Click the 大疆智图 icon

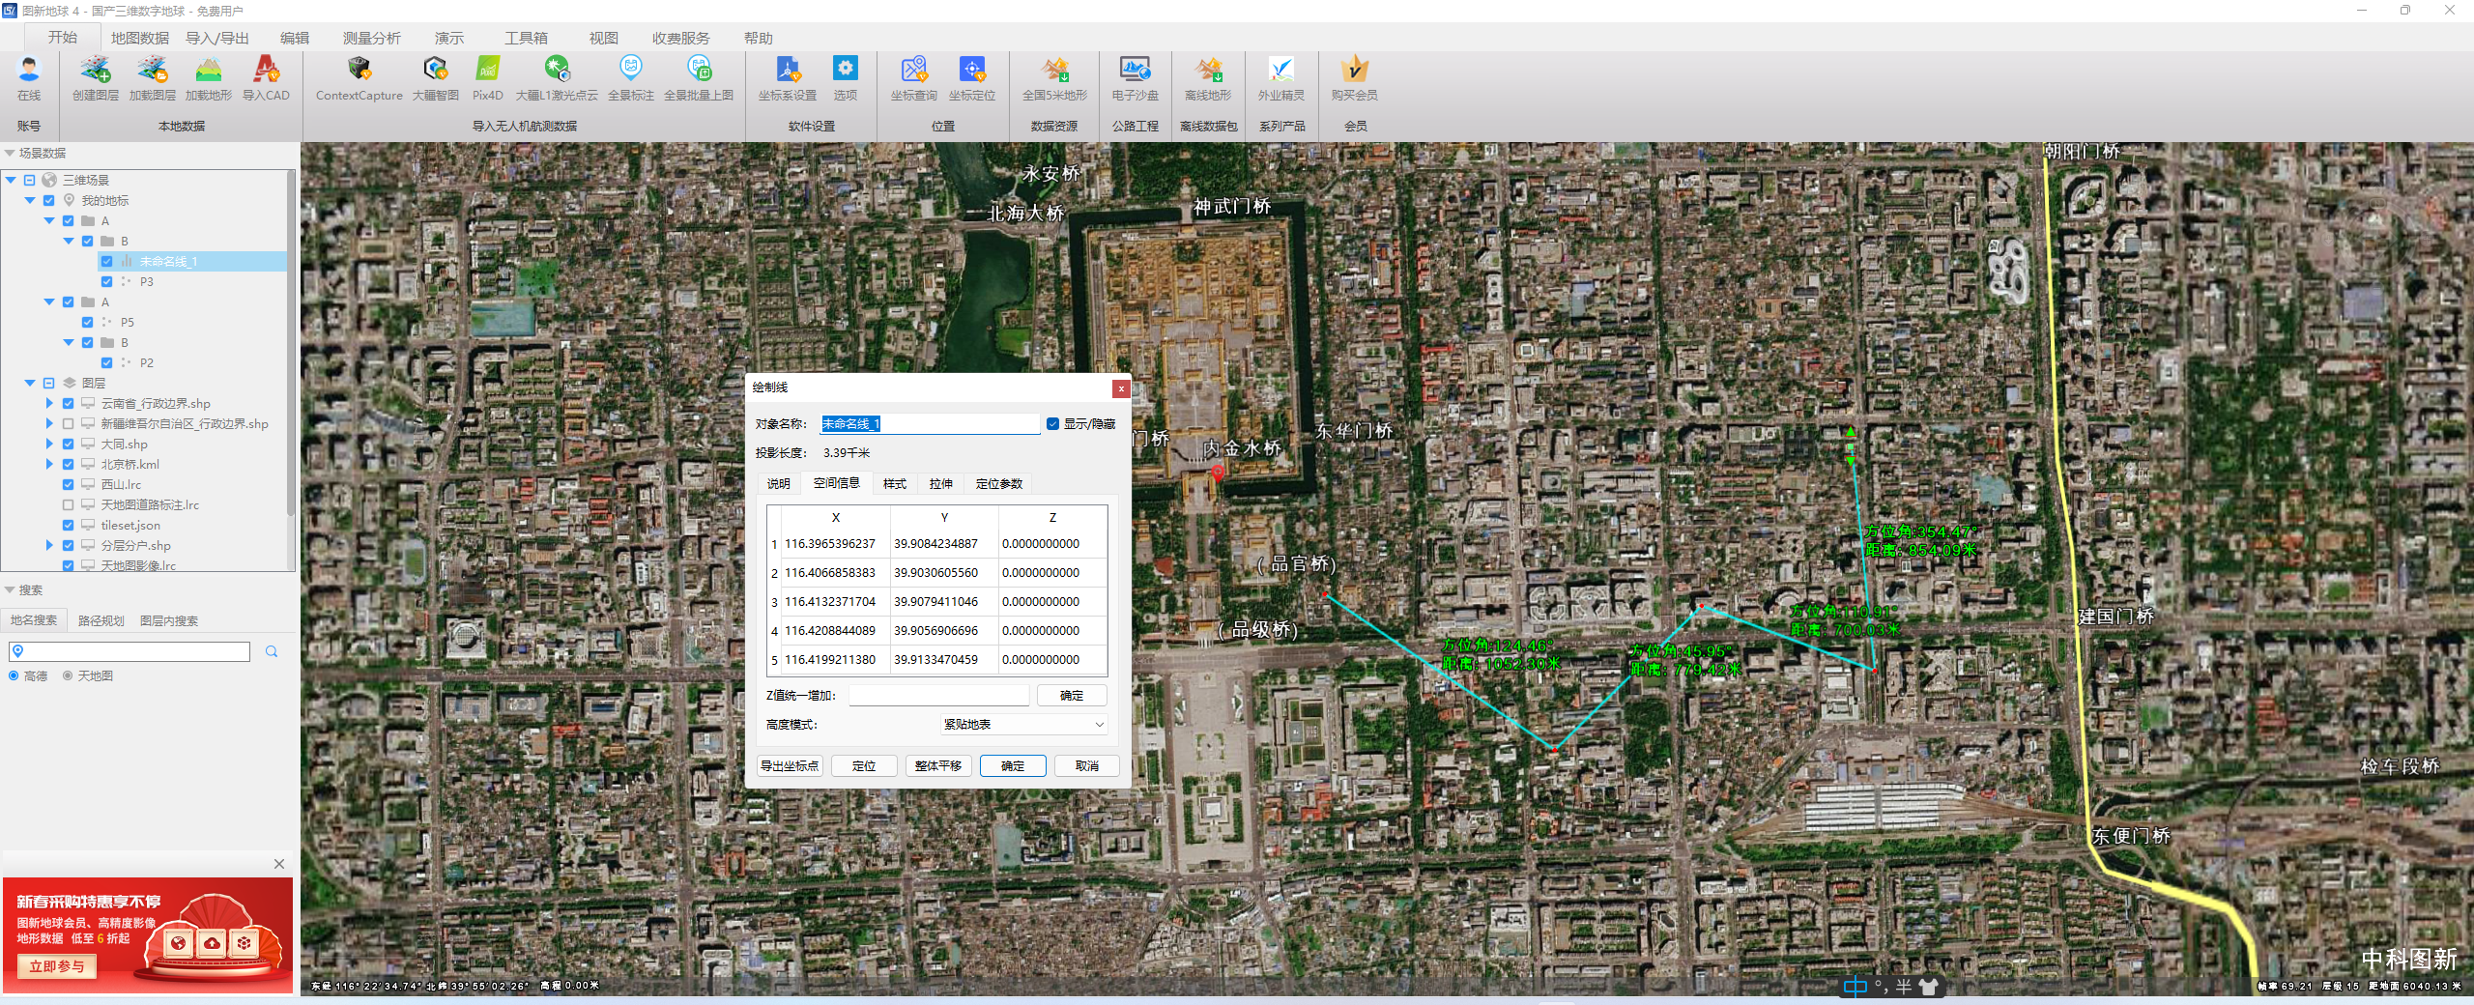[435, 70]
